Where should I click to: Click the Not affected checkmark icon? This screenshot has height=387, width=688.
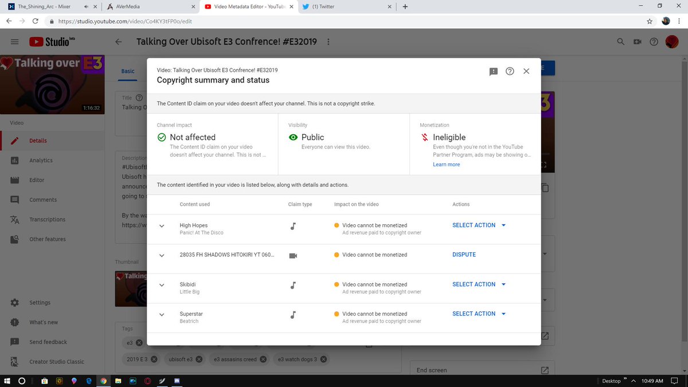(162, 138)
